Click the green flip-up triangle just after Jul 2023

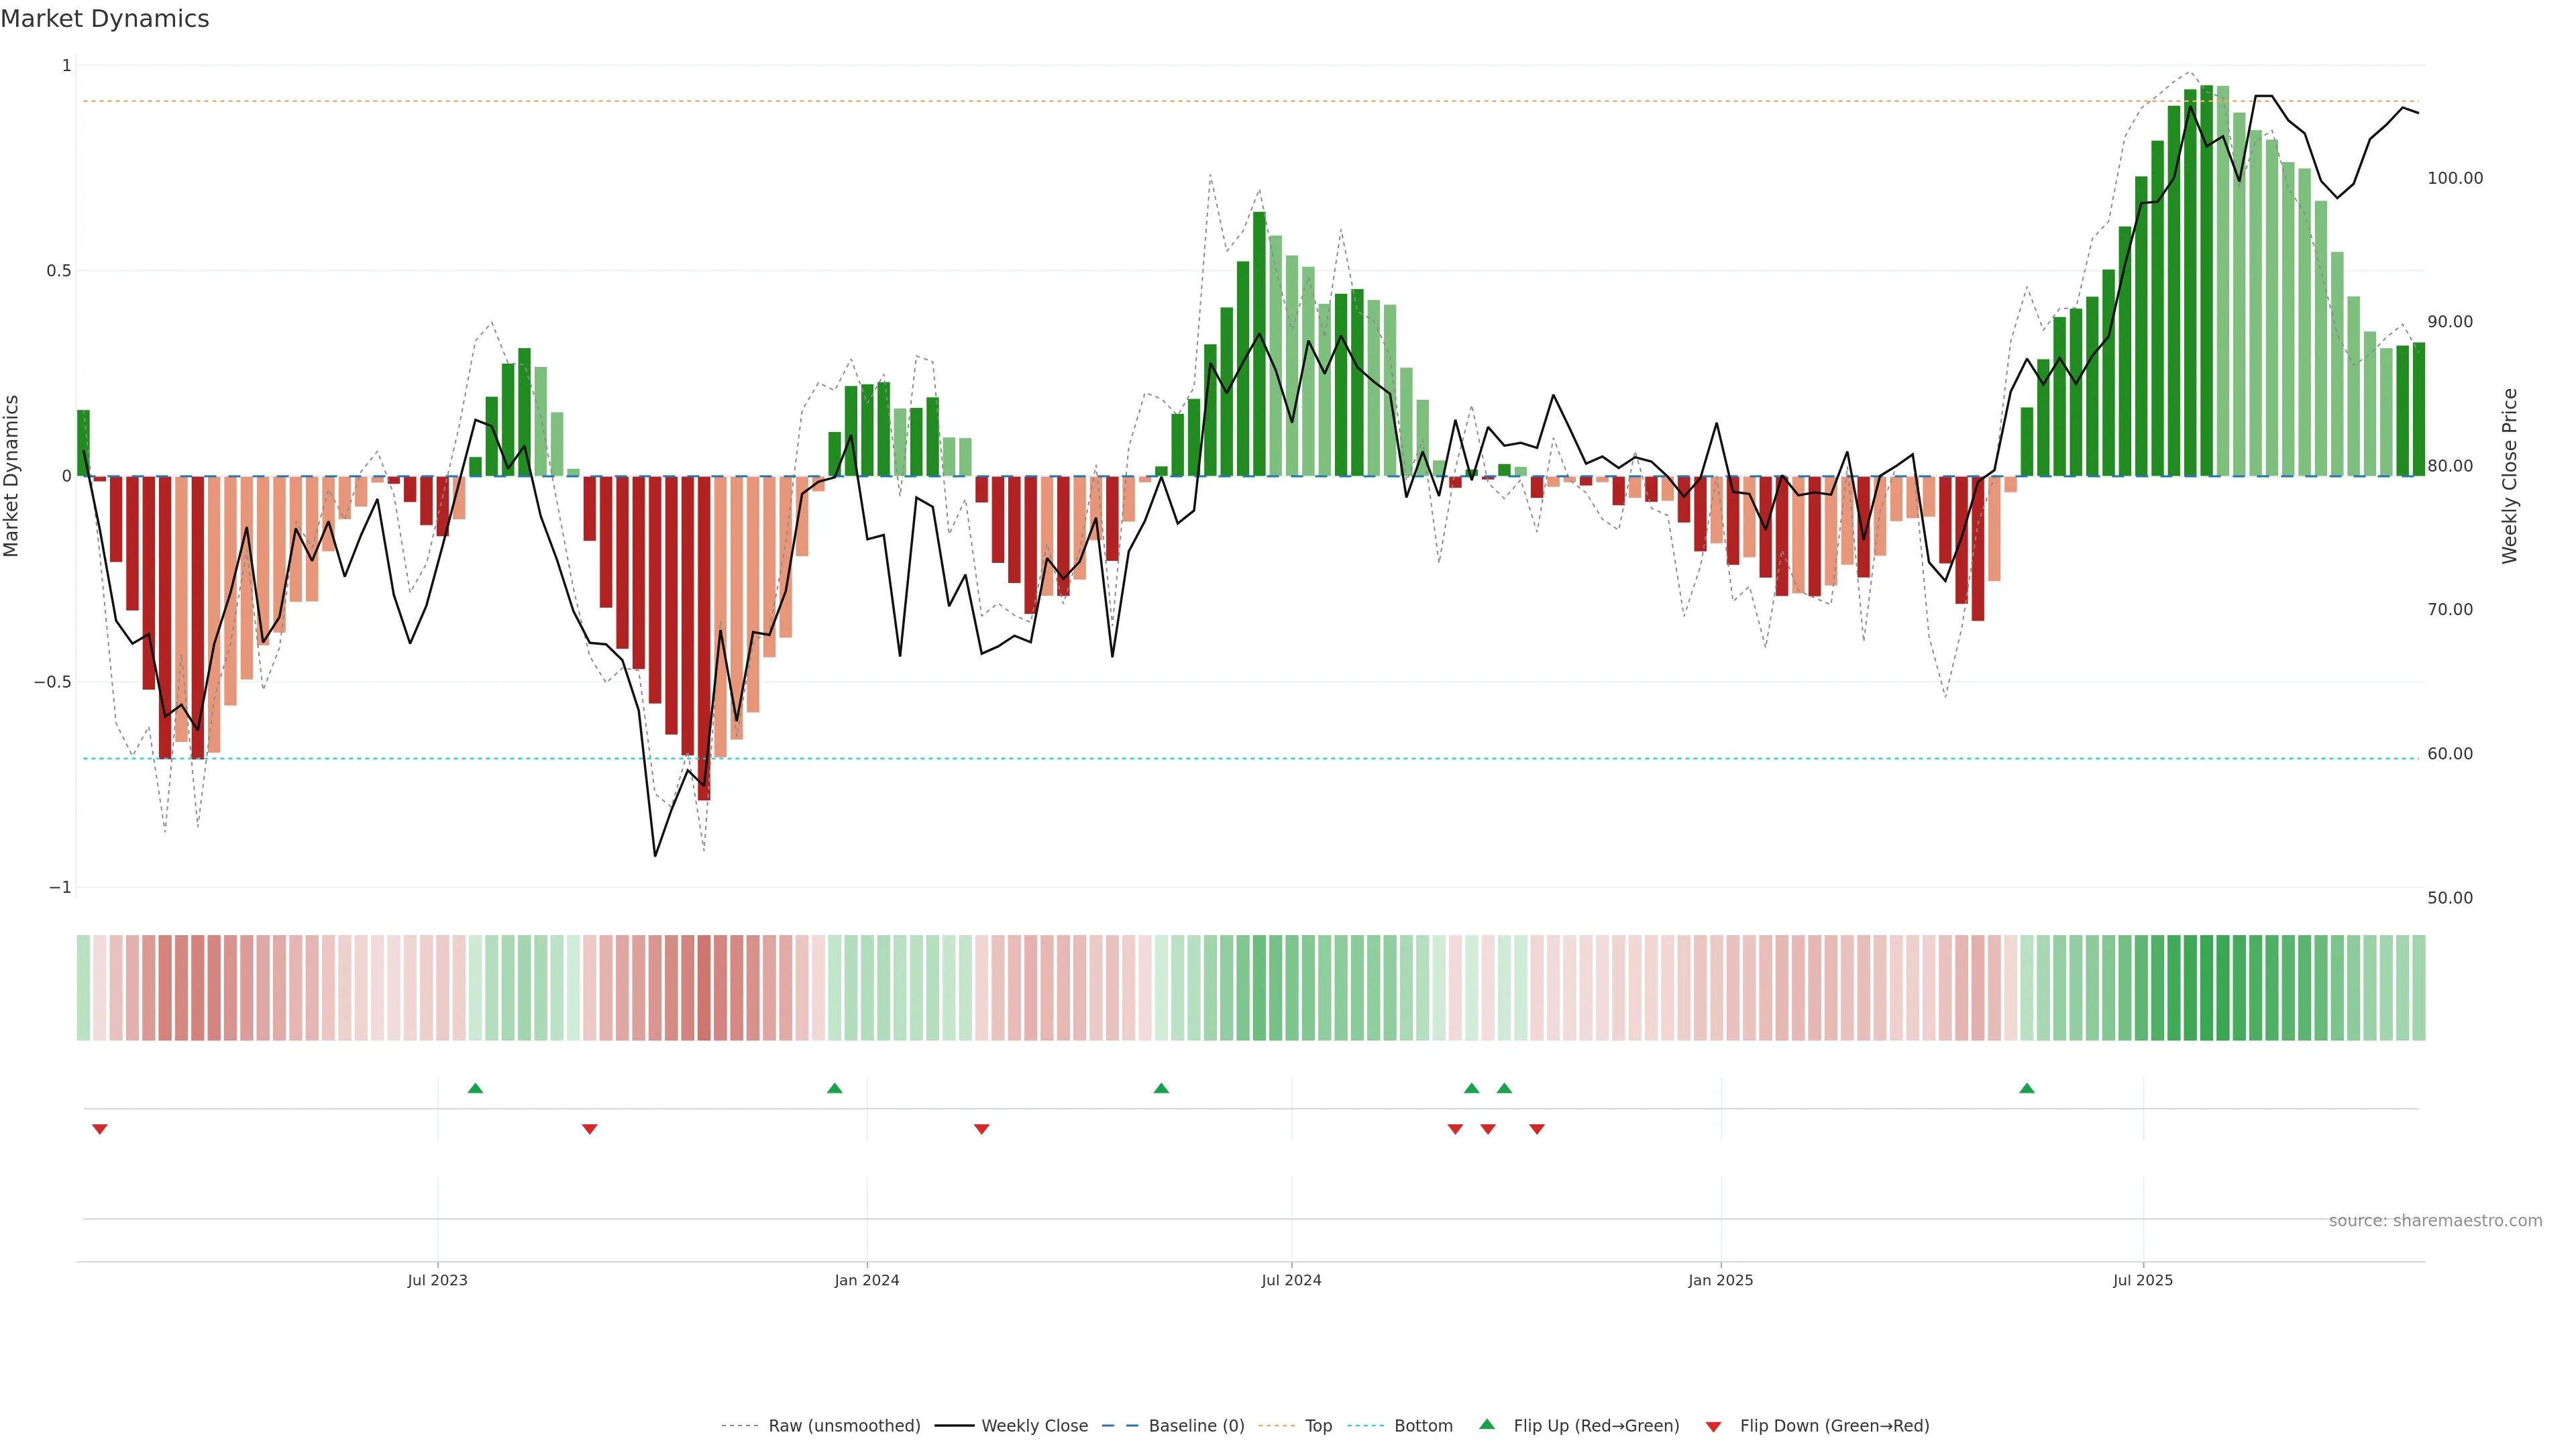pyautogui.click(x=475, y=1088)
